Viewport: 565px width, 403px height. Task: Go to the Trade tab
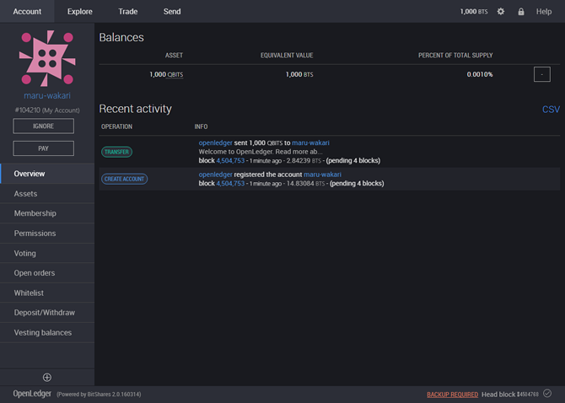point(128,12)
